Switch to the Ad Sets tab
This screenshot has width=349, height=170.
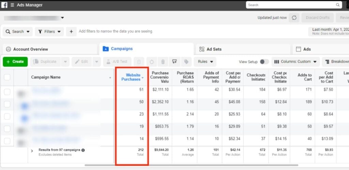(x=243, y=49)
